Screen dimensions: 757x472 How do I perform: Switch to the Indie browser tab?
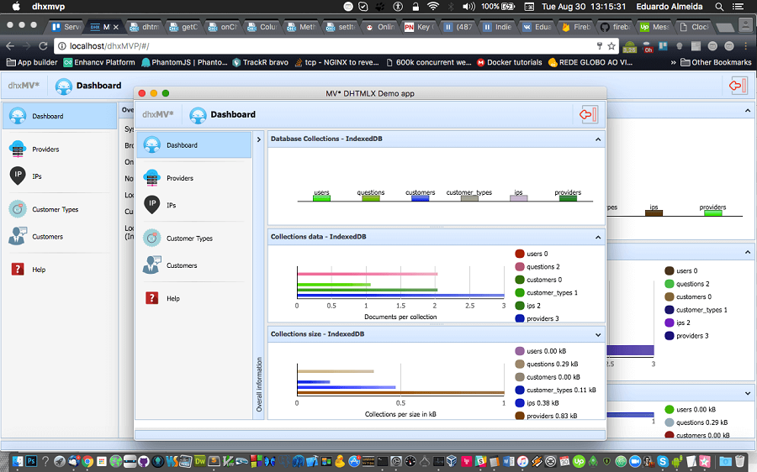(x=498, y=27)
